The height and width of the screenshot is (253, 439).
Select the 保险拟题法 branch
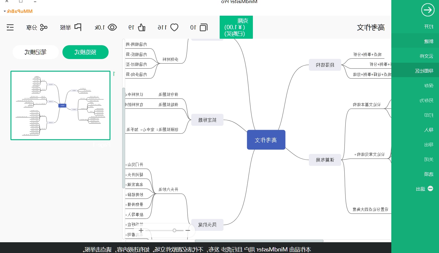click(168, 105)
